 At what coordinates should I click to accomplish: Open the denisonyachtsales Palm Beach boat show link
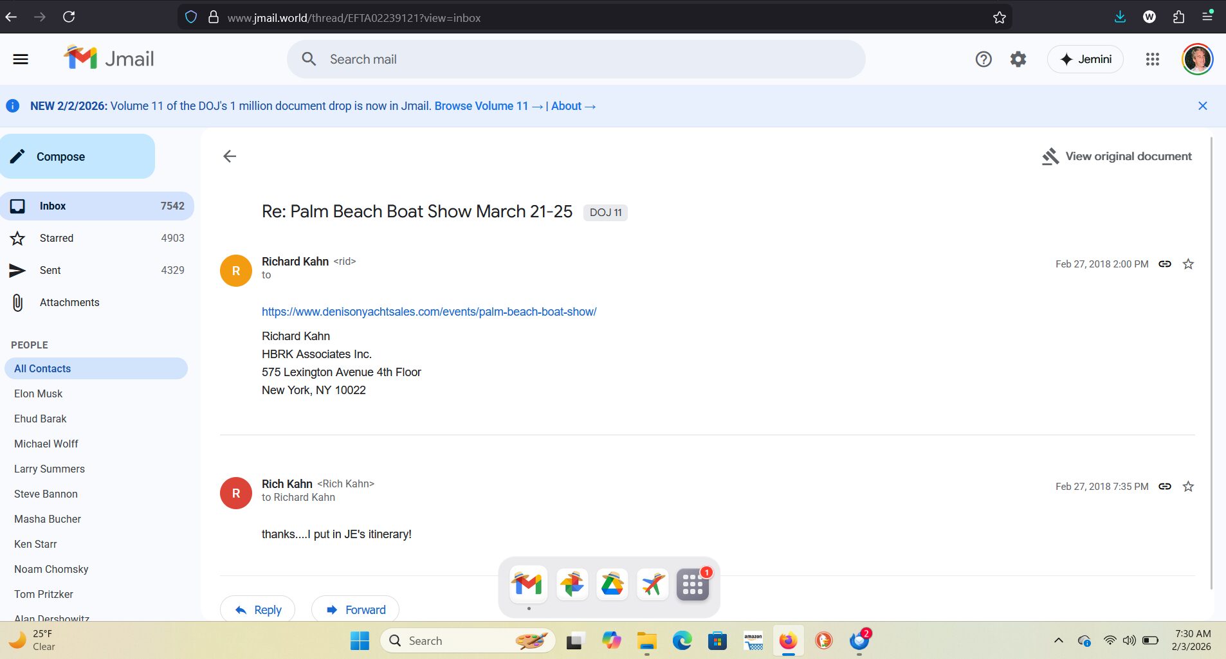click(x=428, y=312)
